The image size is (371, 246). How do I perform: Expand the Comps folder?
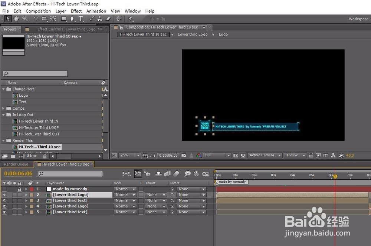(3, 108)
